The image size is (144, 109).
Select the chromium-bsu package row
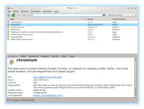coord(72,27)
